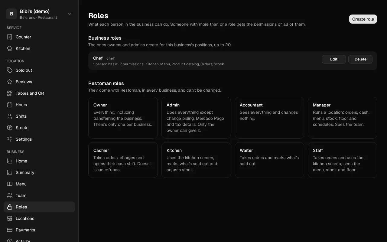Click the Accountant role card title
Viewport: 387px width, 242px height.
click(251, 105)
